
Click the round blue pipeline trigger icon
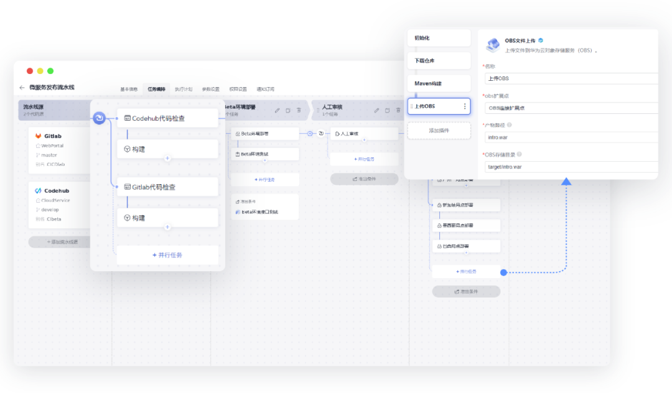99,118
